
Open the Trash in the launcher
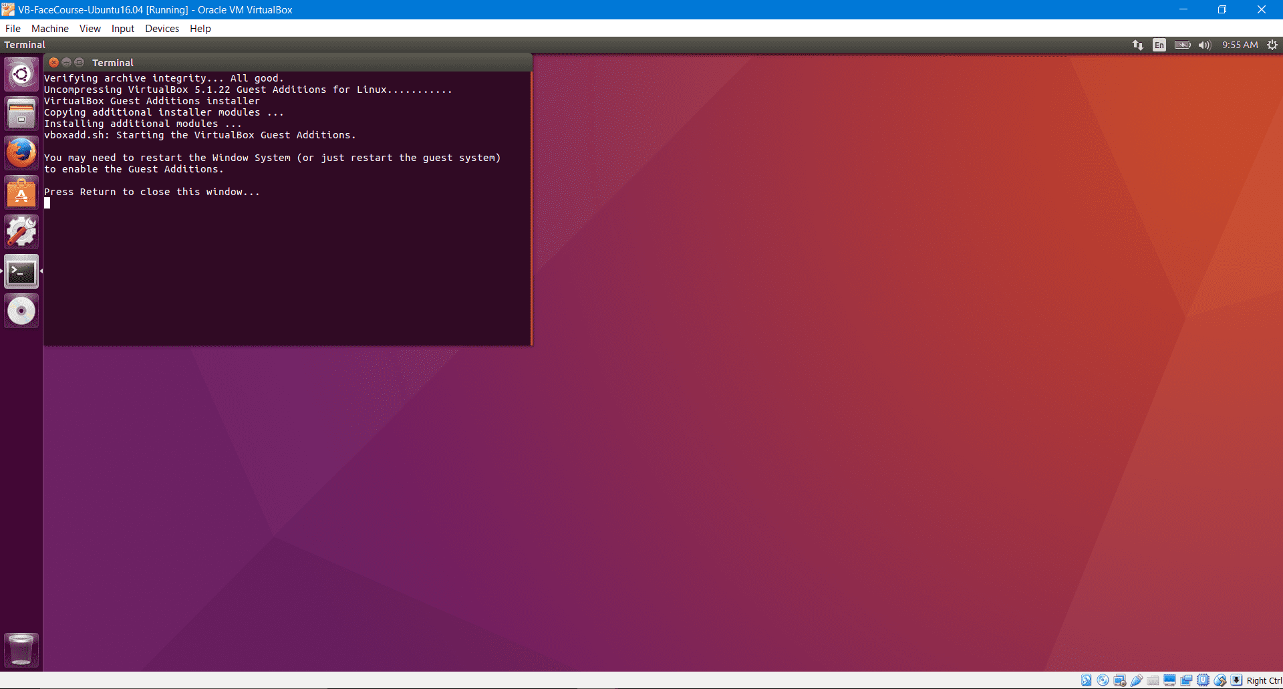click(21, 650)
